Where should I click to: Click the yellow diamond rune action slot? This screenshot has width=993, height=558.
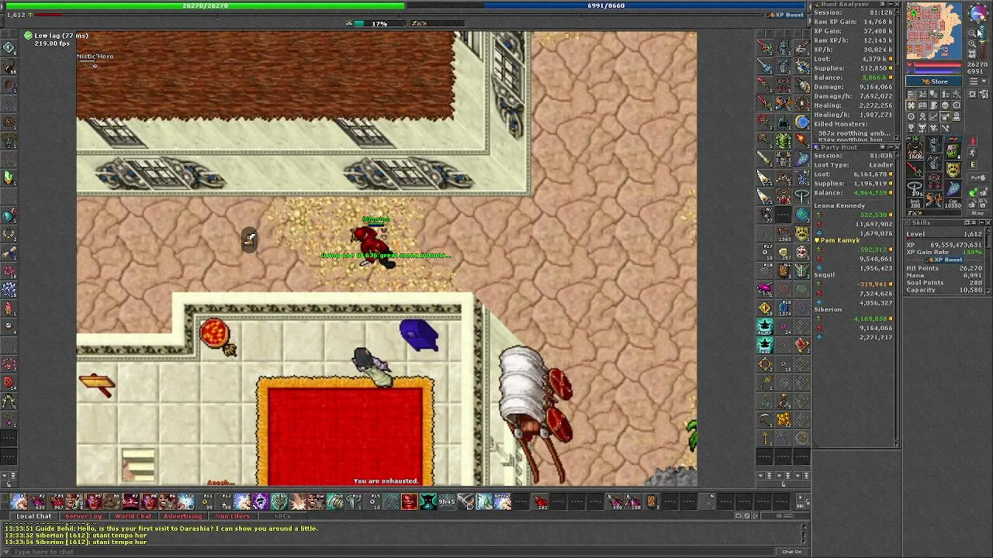click(x=765, y=308)
